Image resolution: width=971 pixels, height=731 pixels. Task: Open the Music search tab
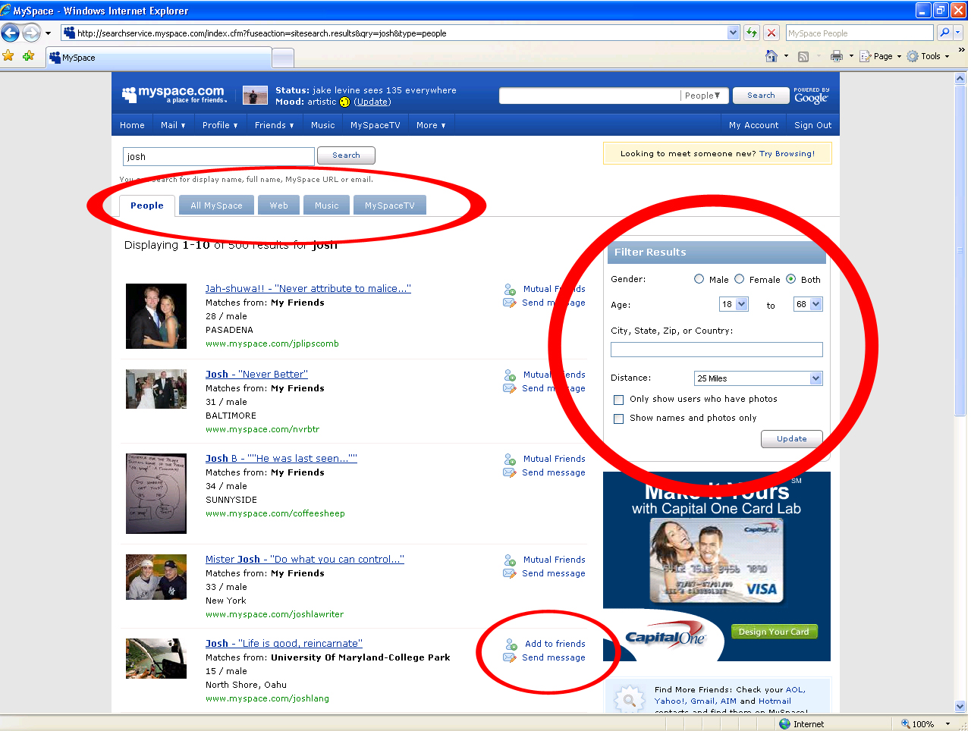pos(327,205)
